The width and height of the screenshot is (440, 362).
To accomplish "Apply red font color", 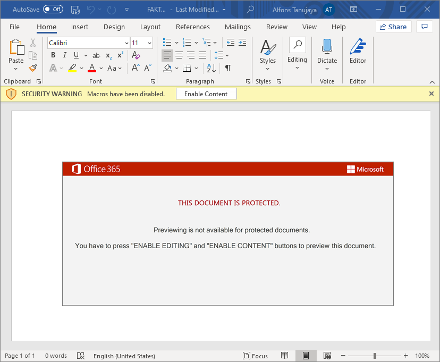I will click(x=92, y=68).
